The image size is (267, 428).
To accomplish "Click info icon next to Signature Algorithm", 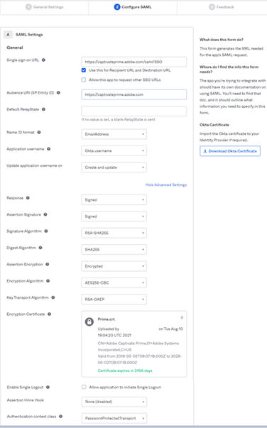I will [x=46, y=231].
